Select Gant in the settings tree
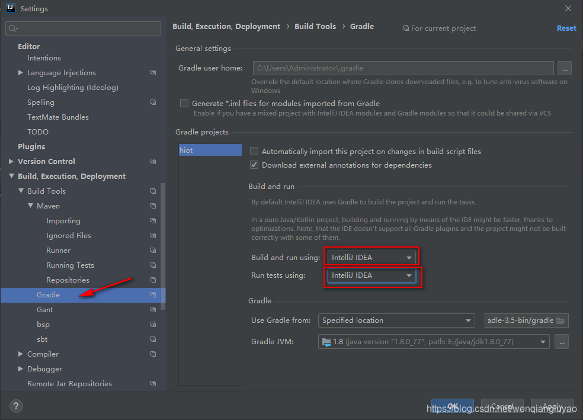 45,310
